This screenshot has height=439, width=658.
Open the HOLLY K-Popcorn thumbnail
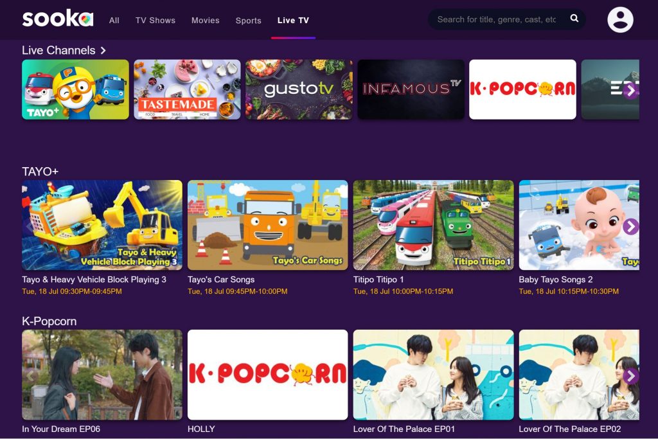(268, 375)
